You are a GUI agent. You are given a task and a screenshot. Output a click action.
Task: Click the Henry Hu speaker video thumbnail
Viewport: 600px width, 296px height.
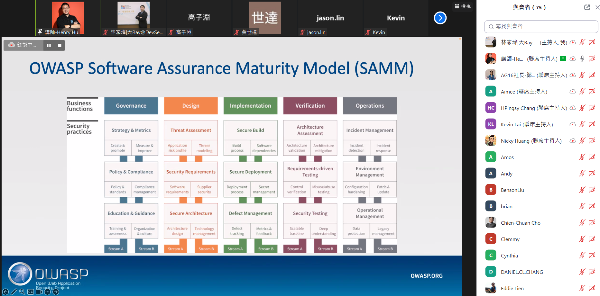coord(68,18)
